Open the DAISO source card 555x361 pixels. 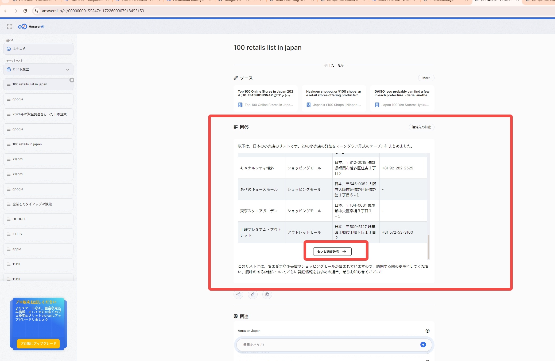(402, 98)
